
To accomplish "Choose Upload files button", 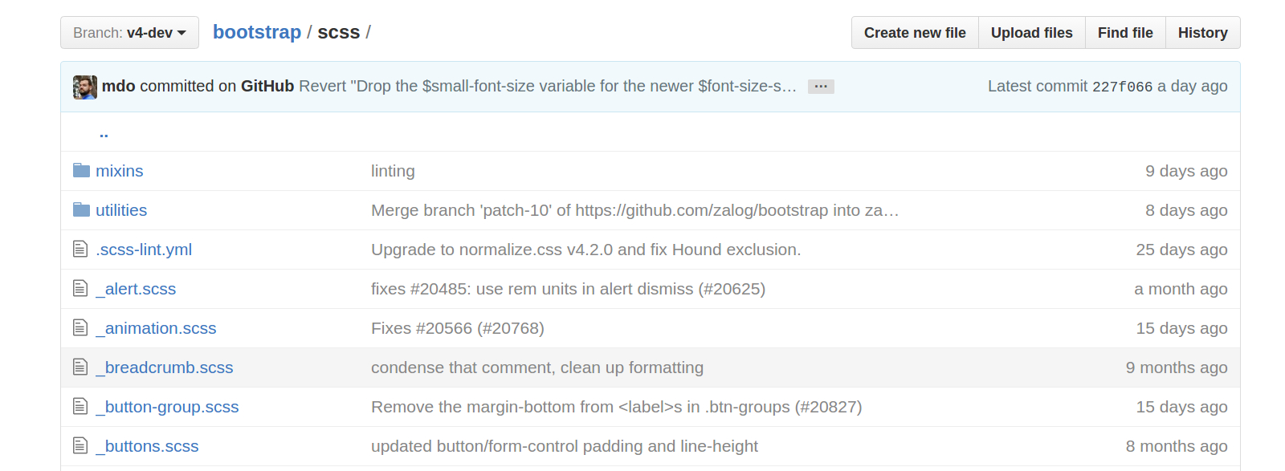I will pyautogui.click(x=1032, y=33).
